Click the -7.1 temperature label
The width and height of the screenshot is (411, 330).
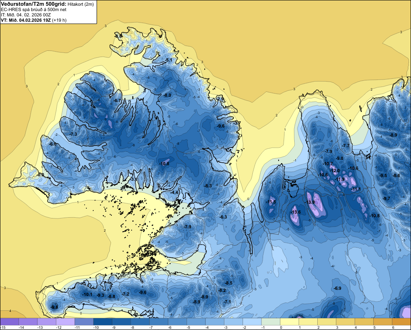(227, 302)
